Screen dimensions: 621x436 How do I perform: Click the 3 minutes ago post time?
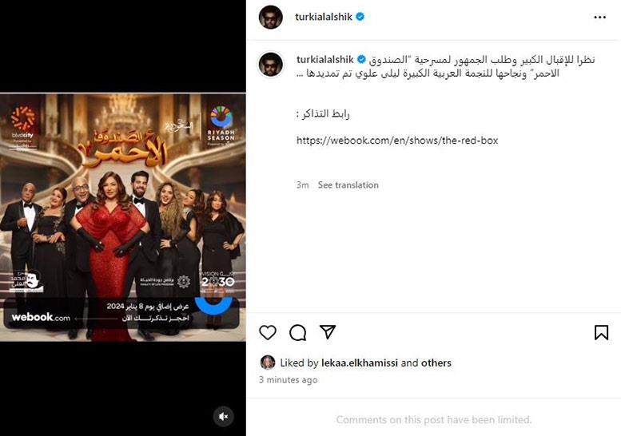(288, 380)
